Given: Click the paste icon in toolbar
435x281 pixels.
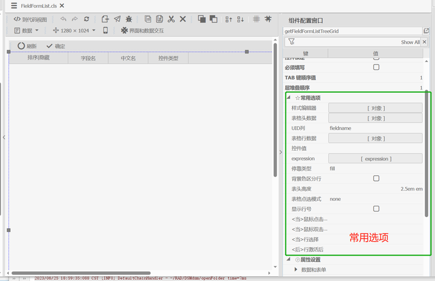Looking at the screenshot, I should [159, 19].
